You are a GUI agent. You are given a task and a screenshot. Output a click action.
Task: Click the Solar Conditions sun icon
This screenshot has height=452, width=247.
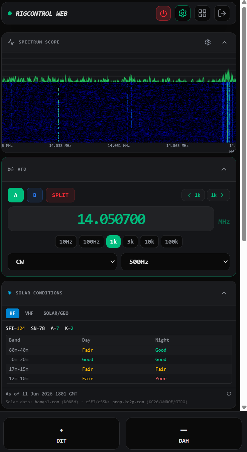click(10, 293)
